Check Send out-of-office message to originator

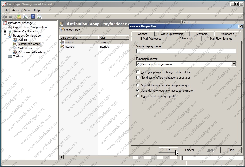coord(138,77)
